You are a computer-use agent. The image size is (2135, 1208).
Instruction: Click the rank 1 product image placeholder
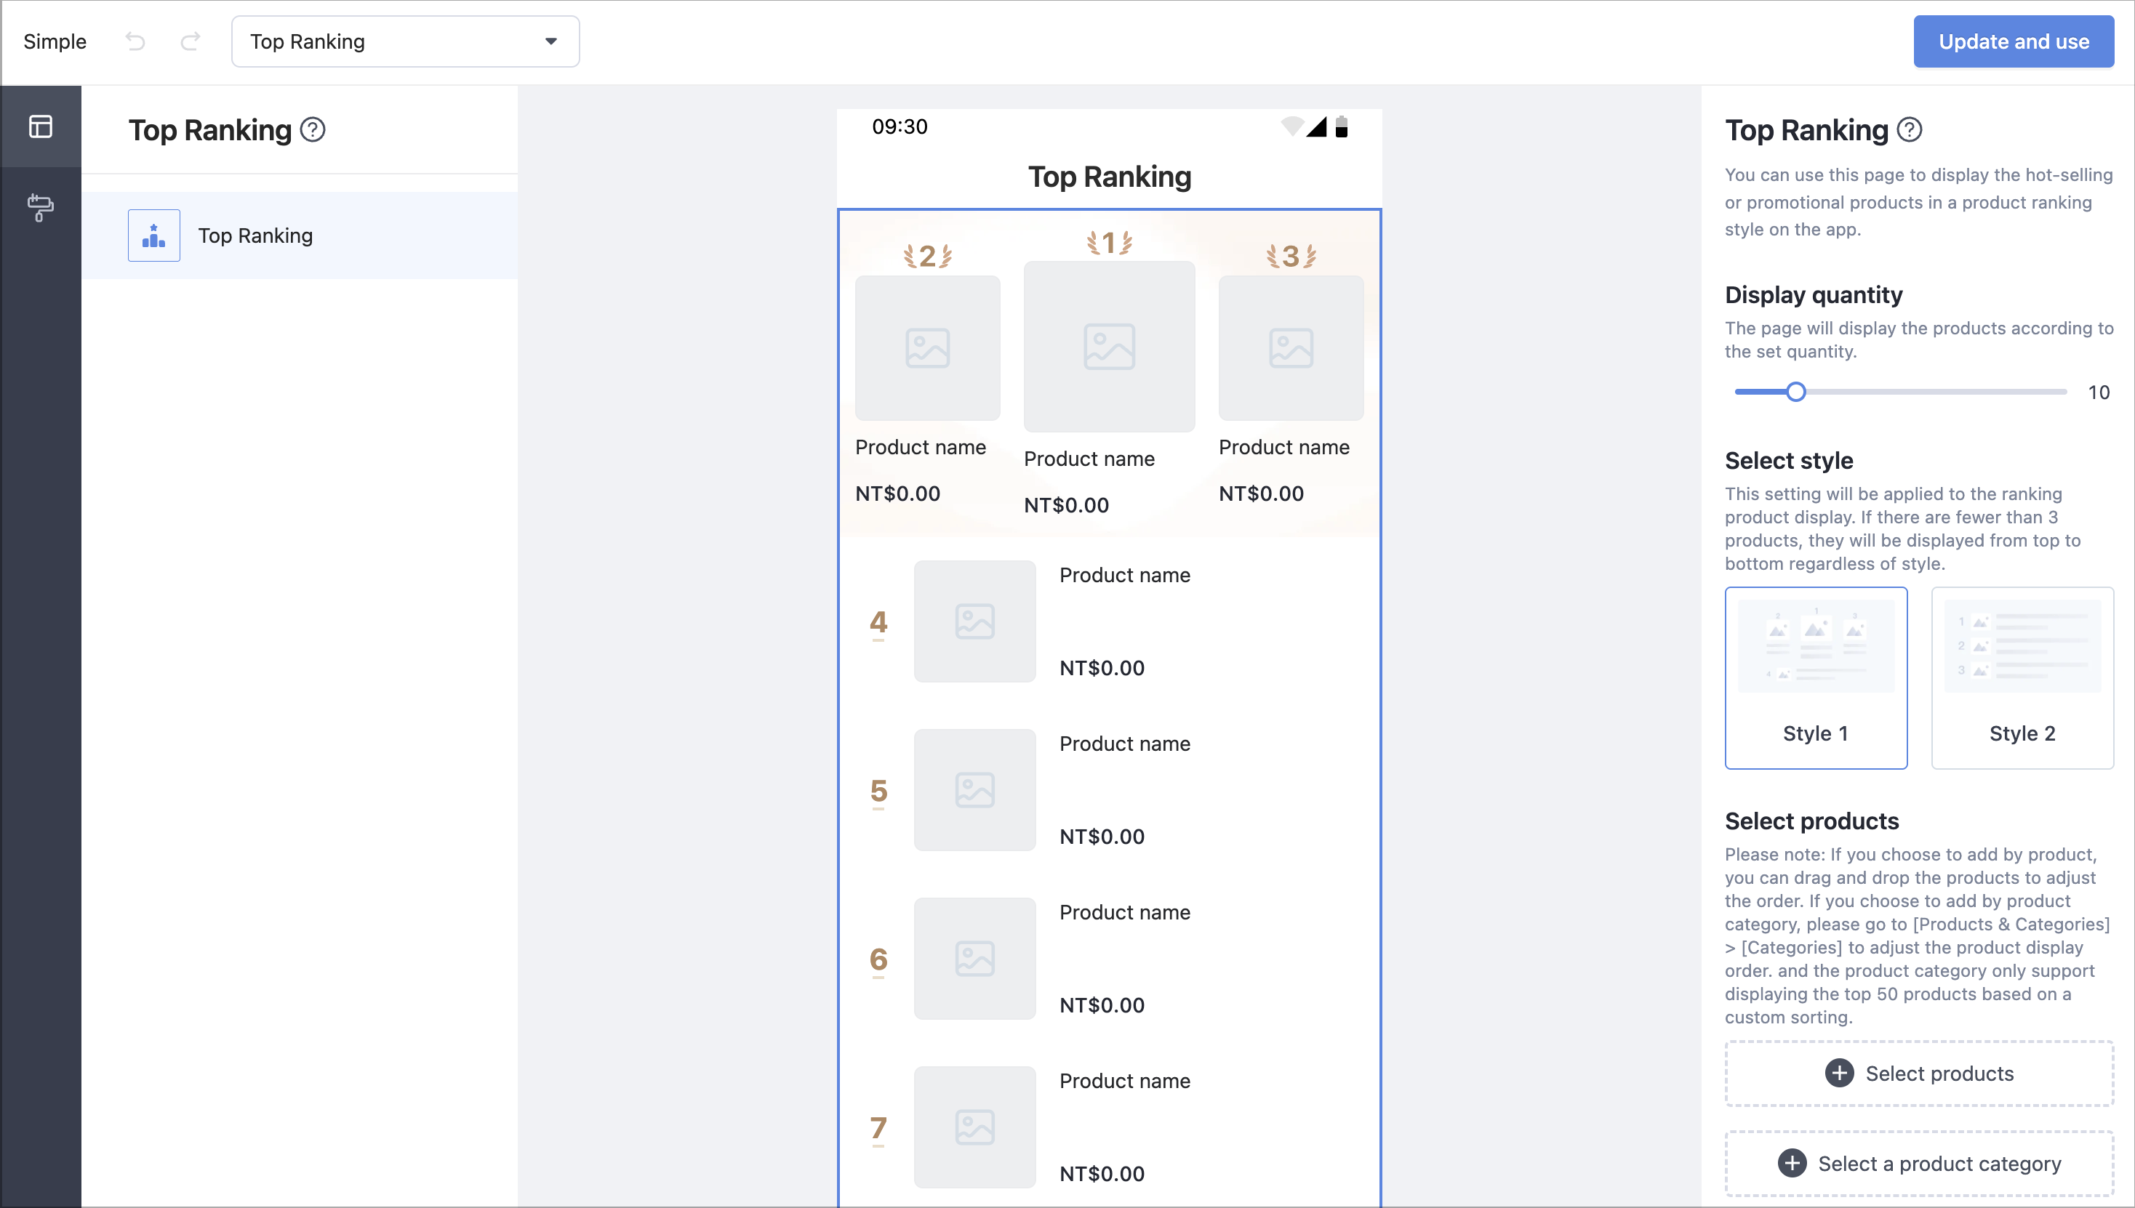click(x=1109, y=347)
